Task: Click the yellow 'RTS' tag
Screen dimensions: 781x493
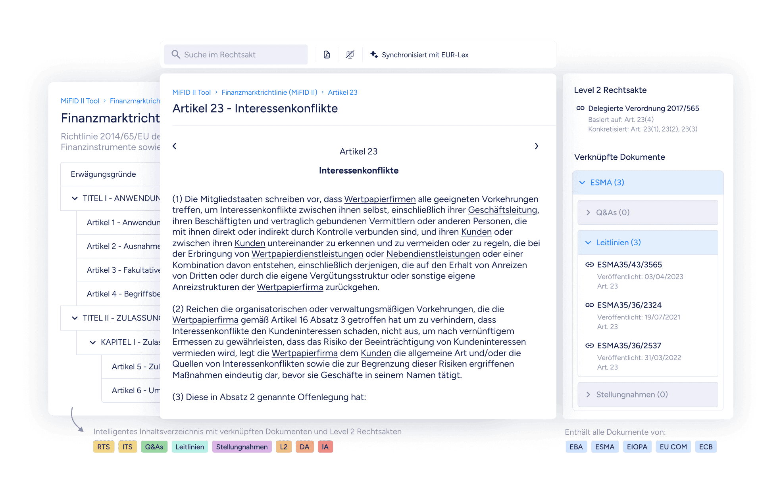Action: click(104, 447)
